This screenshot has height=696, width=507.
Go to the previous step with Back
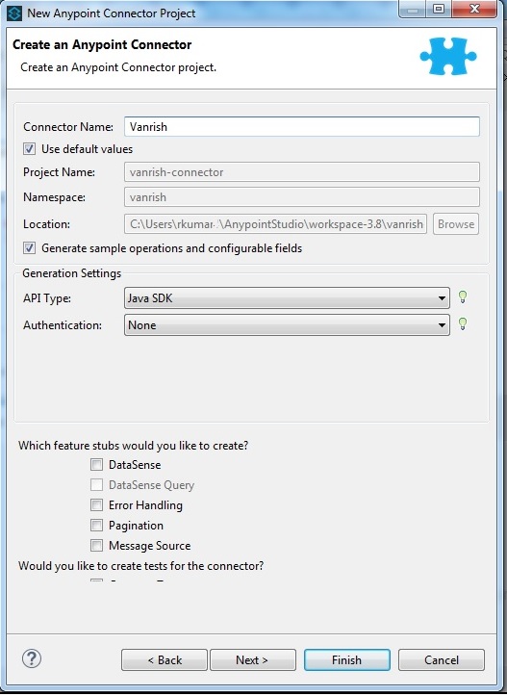165,660
